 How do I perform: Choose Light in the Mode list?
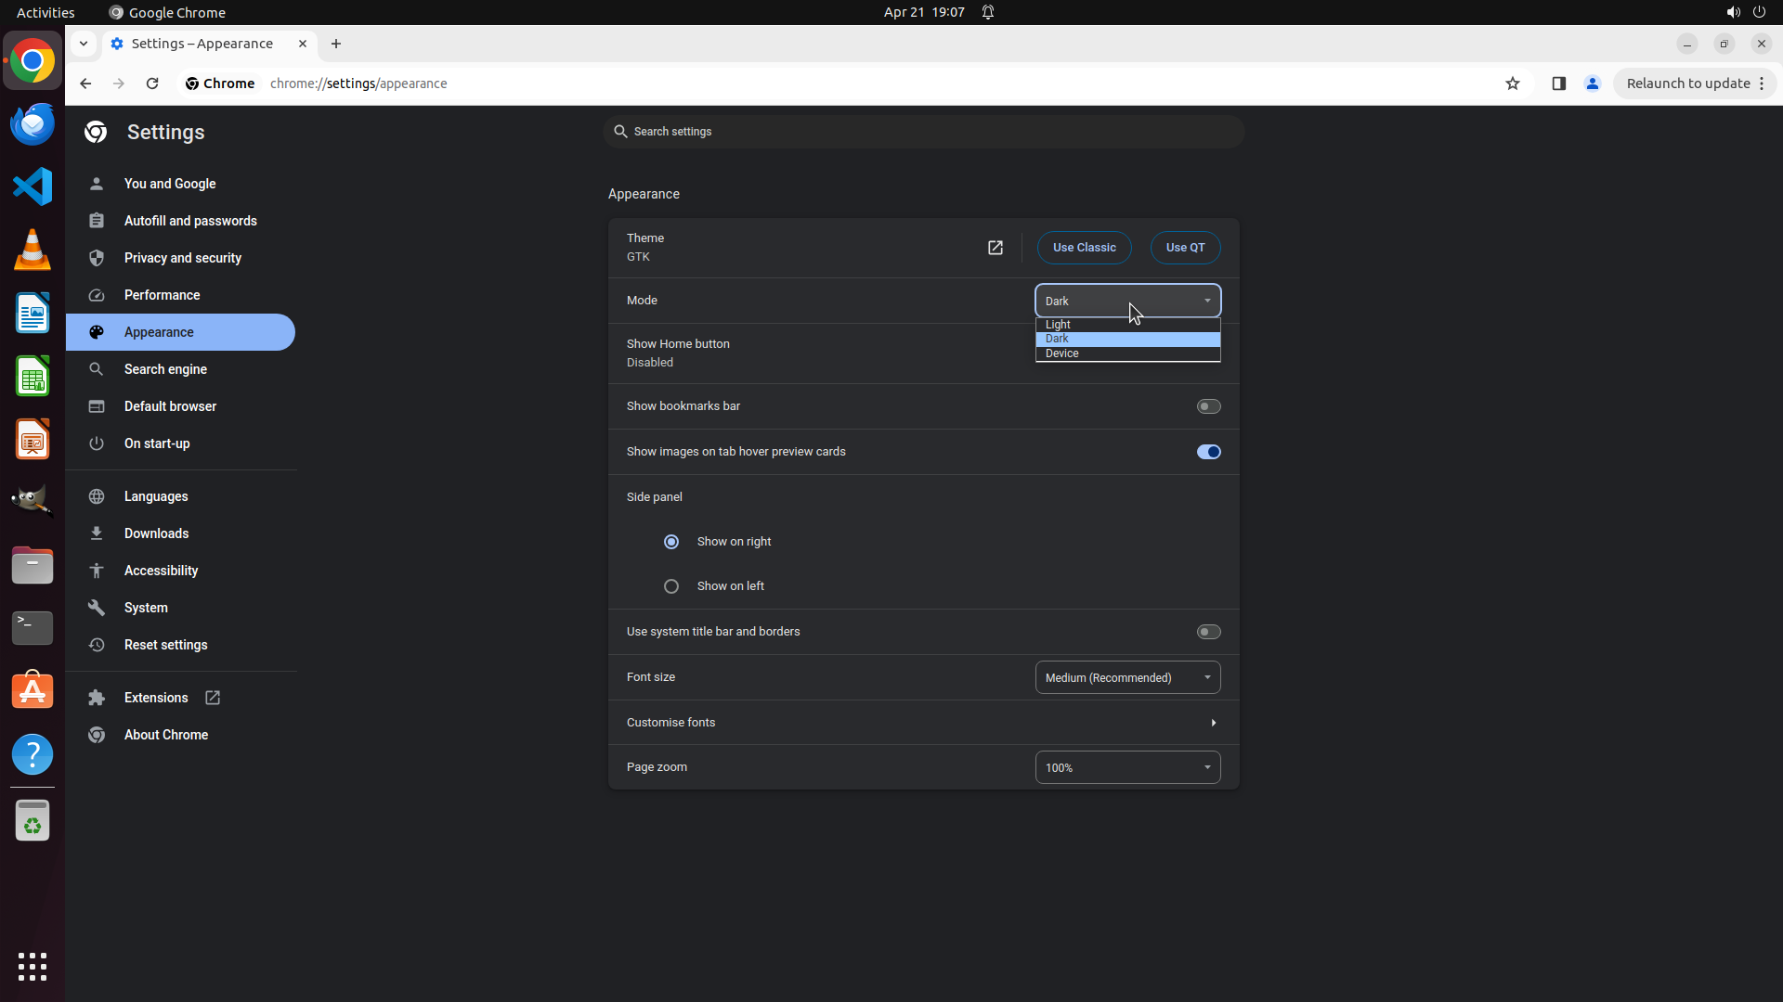(1059, 325)
